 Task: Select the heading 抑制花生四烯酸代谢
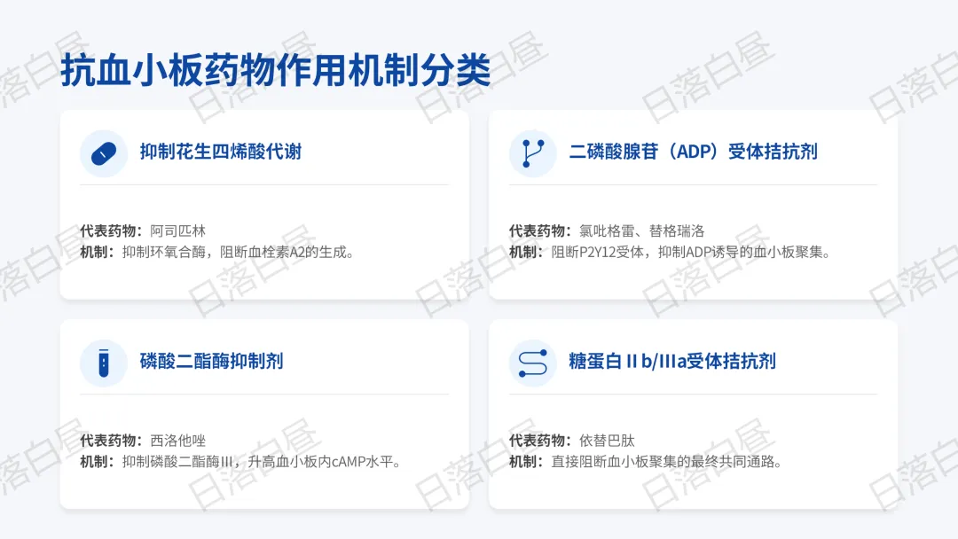click(221, 152)
